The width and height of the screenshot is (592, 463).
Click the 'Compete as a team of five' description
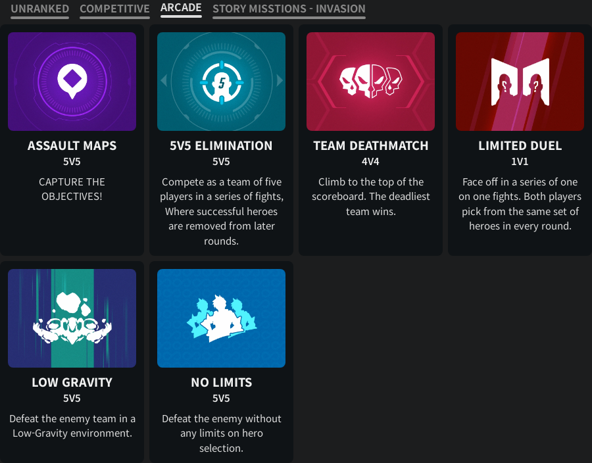[x=221, y=211]
